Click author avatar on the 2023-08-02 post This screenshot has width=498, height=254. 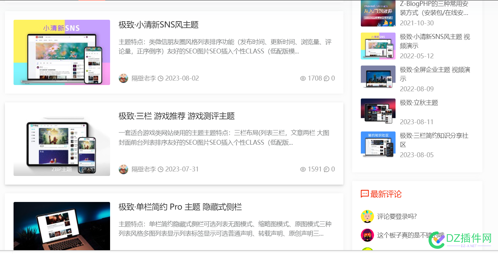[x=123, y=78]
